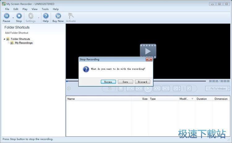Image resolution: width=232 pixels, height=143 pixels.
Task: Select the Folder Shortcuts tree item
Action: click(x=20, y=39)
